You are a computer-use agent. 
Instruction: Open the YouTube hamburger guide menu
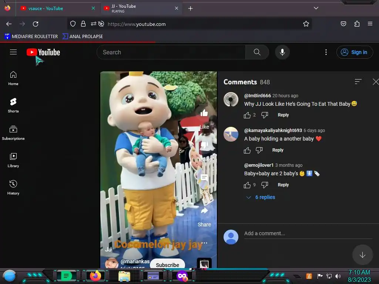[x=13, y=52]
